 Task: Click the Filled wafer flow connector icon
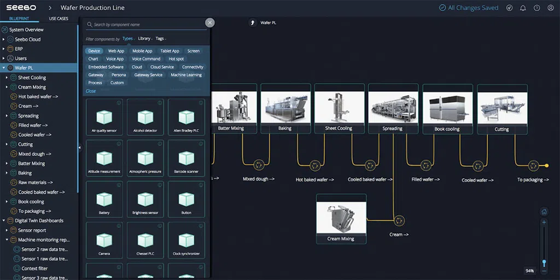click(425, 165)
